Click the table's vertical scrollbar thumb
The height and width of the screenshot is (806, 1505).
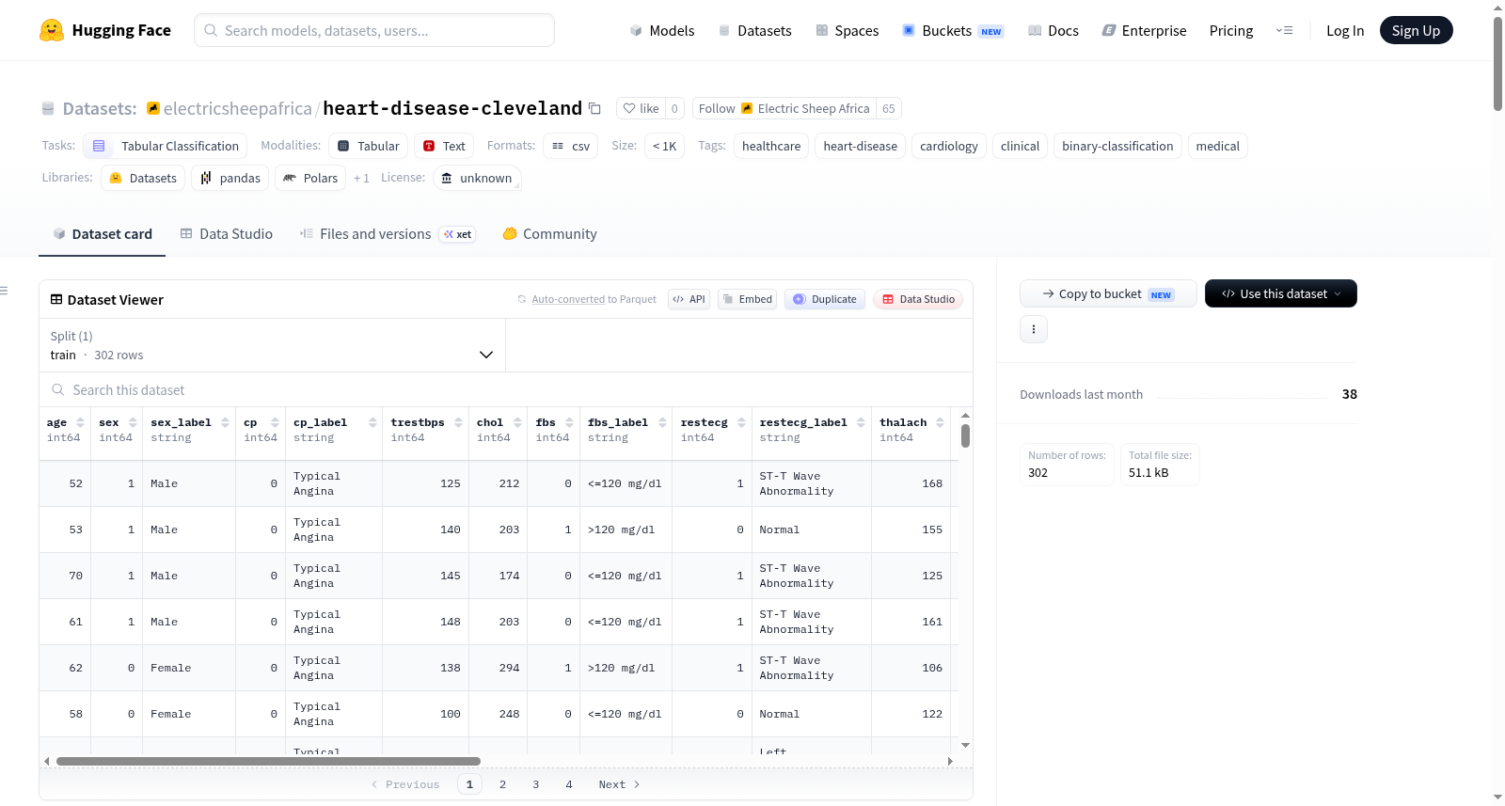[965, 435]
